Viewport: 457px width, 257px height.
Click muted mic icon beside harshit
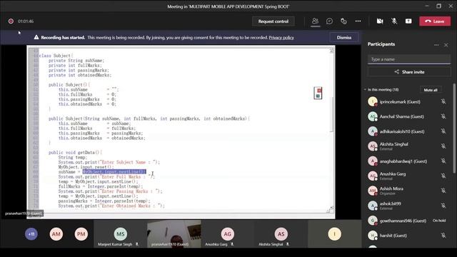(x=443, y=235)
